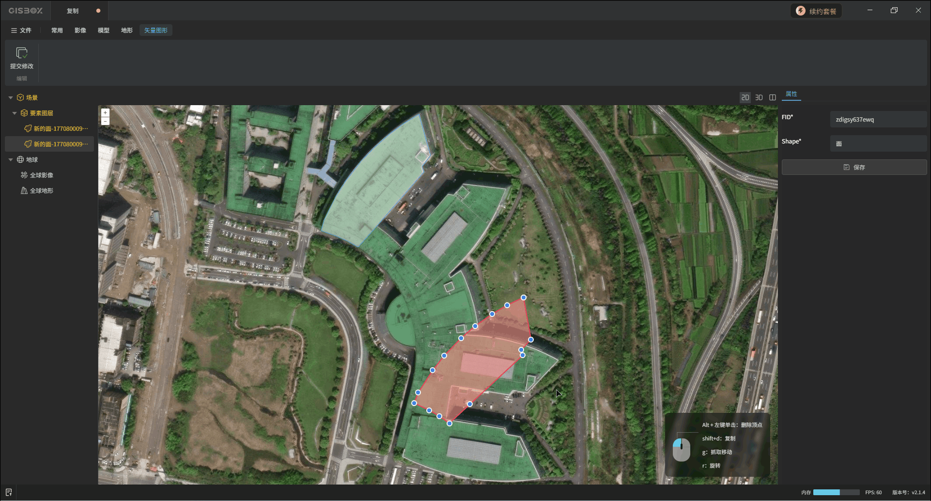Viewport: 931px width, 501px height.
Task: Collapse the 地球 tree node
Action: (11, 159)
